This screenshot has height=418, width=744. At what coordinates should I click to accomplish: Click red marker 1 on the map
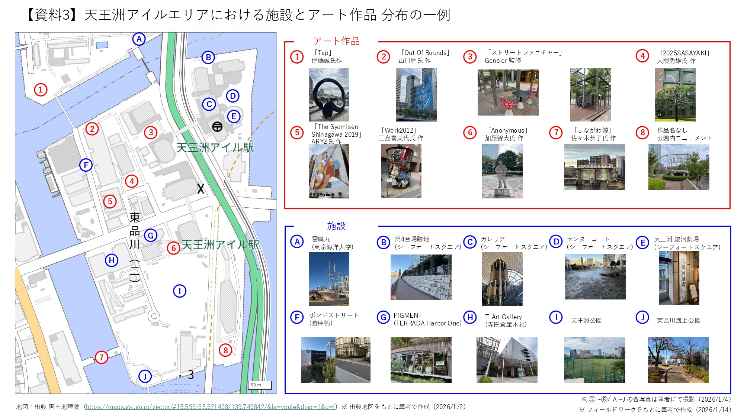pos(41,90)
